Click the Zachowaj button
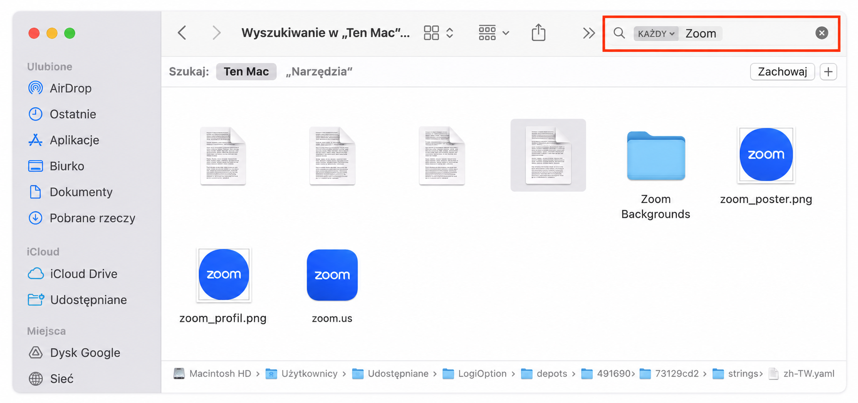Viewport: 858px width, 403px height. [x=782, y=72]
